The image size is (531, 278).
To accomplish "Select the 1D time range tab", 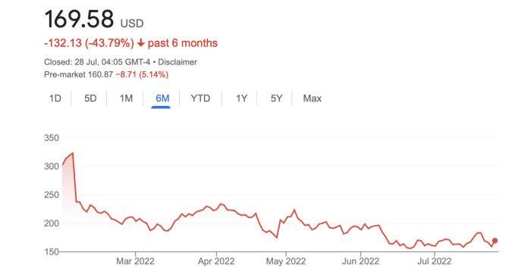I will click(55, 98).
